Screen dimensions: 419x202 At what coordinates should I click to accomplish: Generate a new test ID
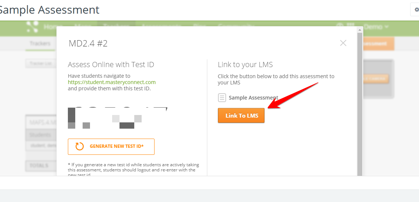coord(111,146)
